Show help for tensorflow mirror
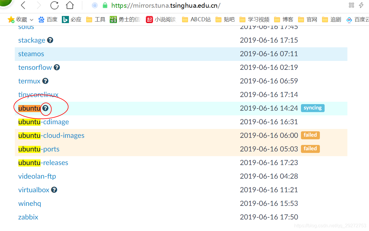Viewport: 369px width, 231px height. [57, 67]
